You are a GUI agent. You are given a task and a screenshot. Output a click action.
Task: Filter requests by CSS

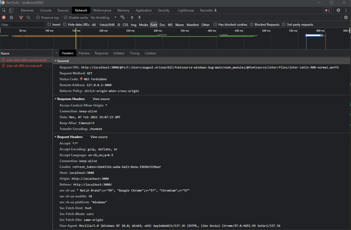click(x=125, y=25)
